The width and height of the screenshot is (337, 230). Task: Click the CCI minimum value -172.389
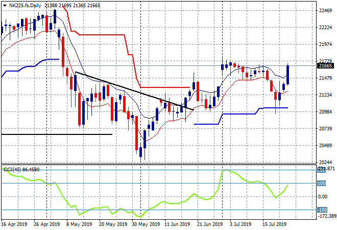327,216
